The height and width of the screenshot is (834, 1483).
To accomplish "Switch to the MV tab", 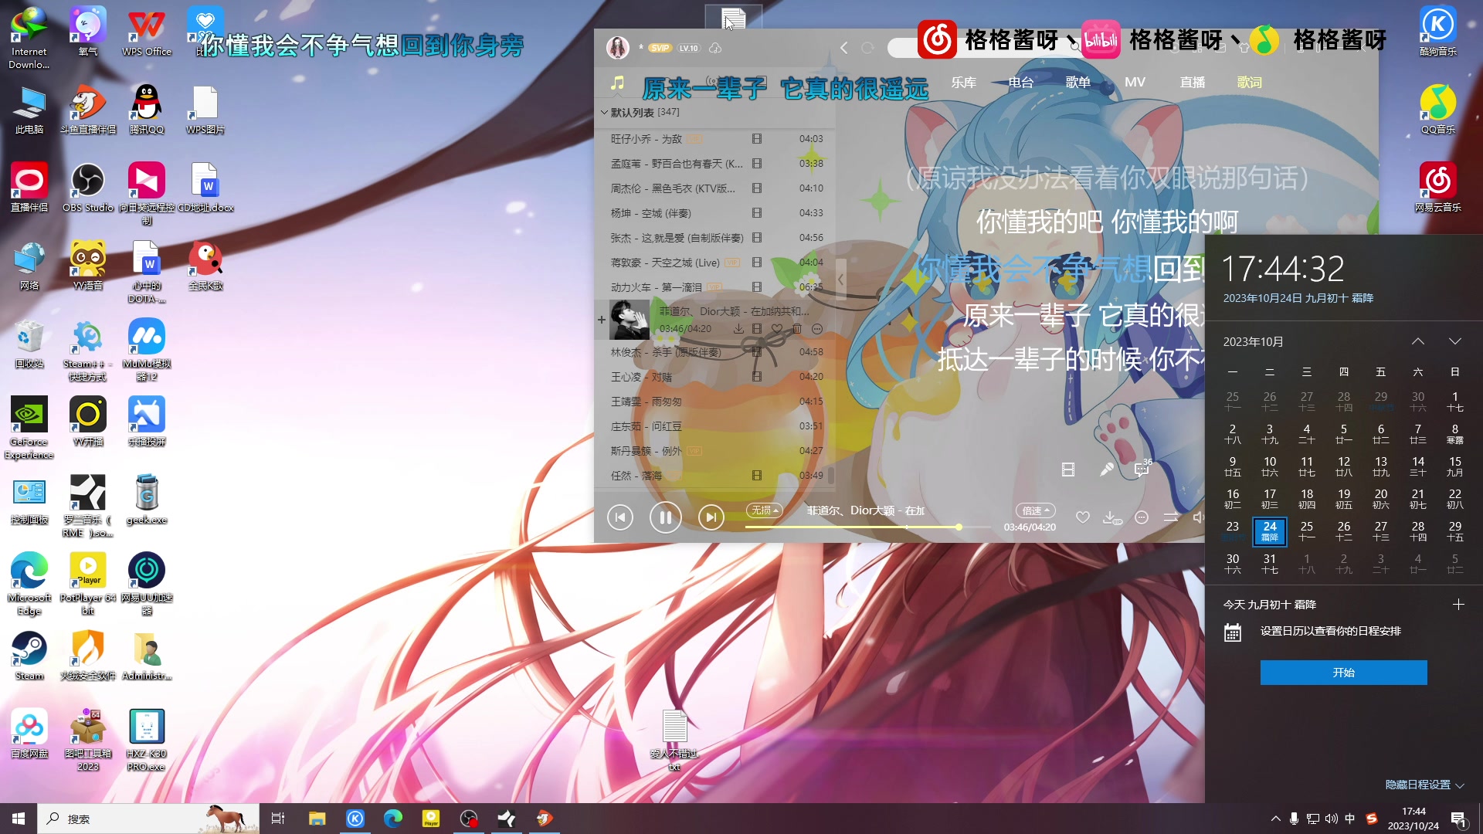I will (x=1135, y=83).
